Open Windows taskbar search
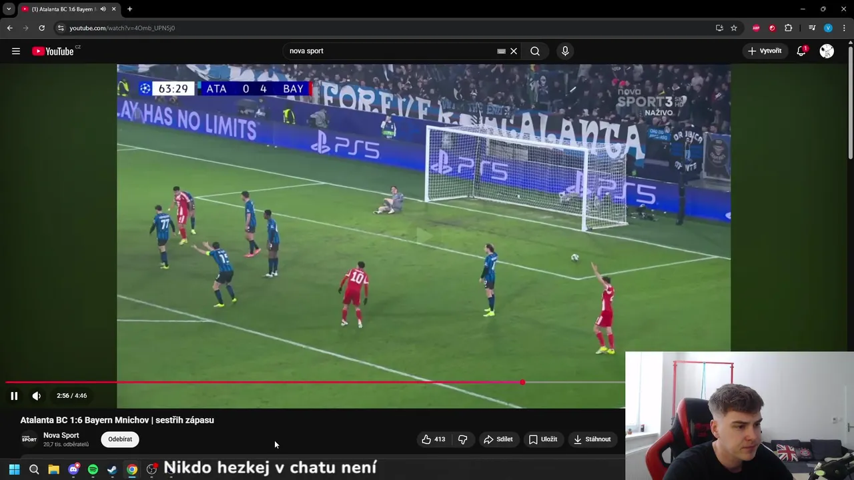 pyautogui.click(x=34, y=469)
